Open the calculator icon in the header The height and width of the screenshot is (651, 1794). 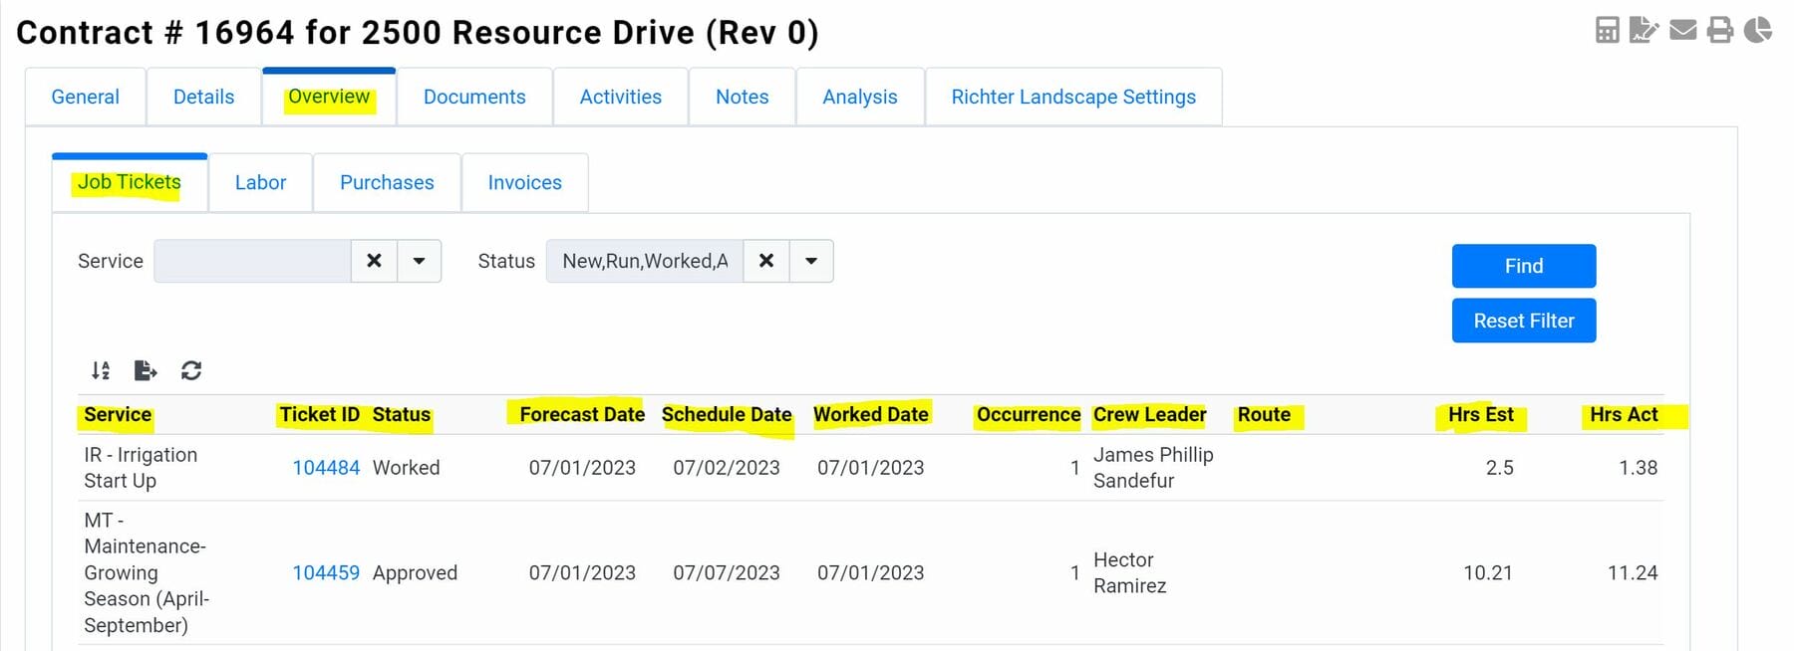coord(1607,30)
